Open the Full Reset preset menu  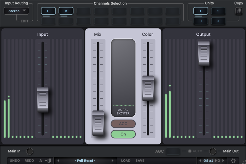tap(85, 160)
